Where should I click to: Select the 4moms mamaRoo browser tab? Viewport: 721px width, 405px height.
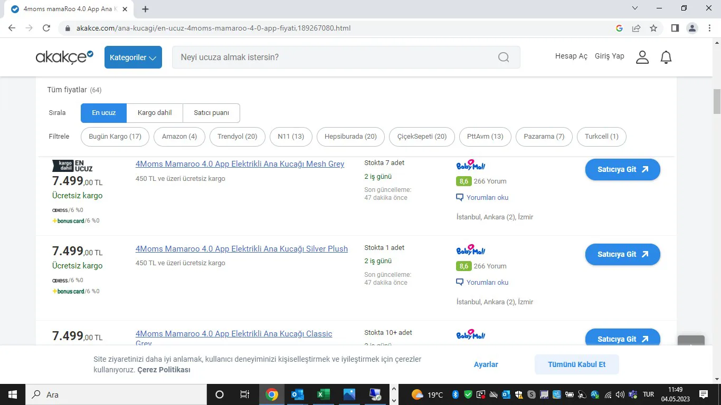(69, 9)
